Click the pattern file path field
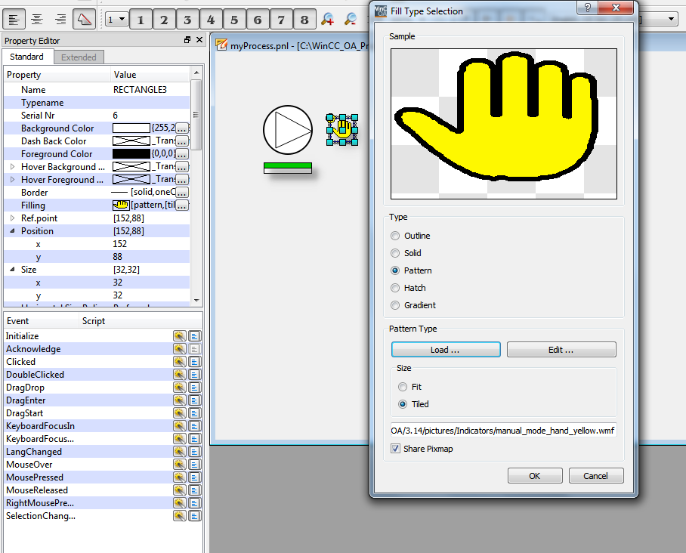The width and height of the screenshot is (686, 553). [x=502, y=431]
